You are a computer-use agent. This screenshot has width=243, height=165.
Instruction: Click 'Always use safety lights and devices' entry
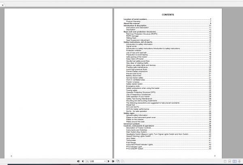click(141, 65)
